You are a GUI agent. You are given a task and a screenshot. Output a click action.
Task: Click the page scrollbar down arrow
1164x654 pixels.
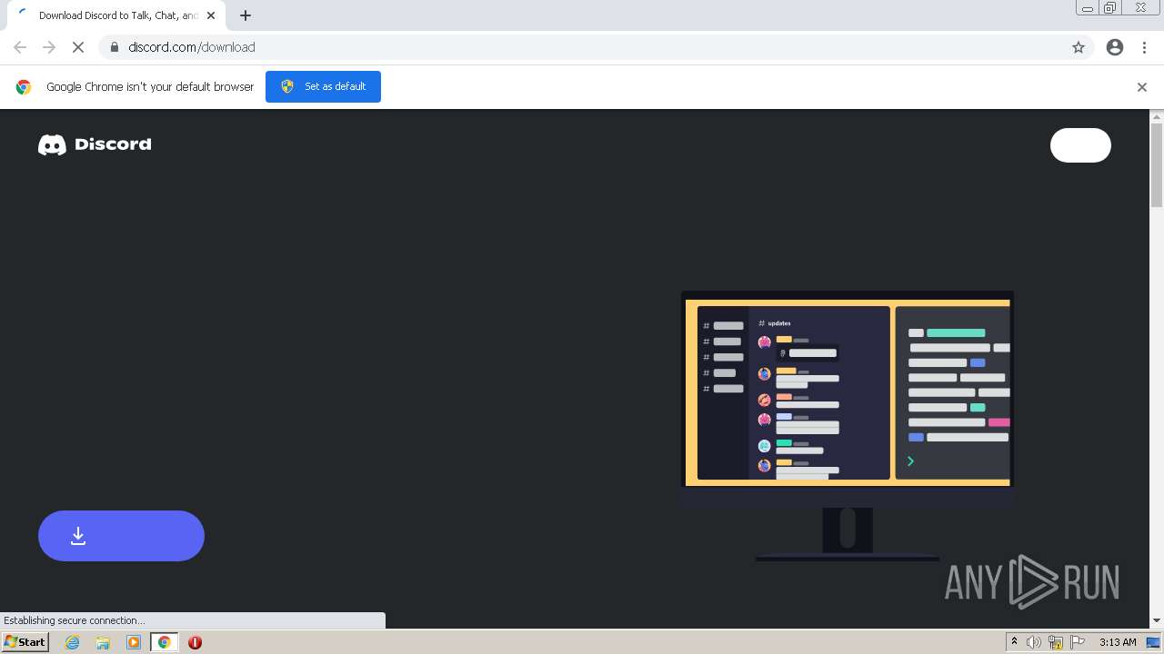1157,620
